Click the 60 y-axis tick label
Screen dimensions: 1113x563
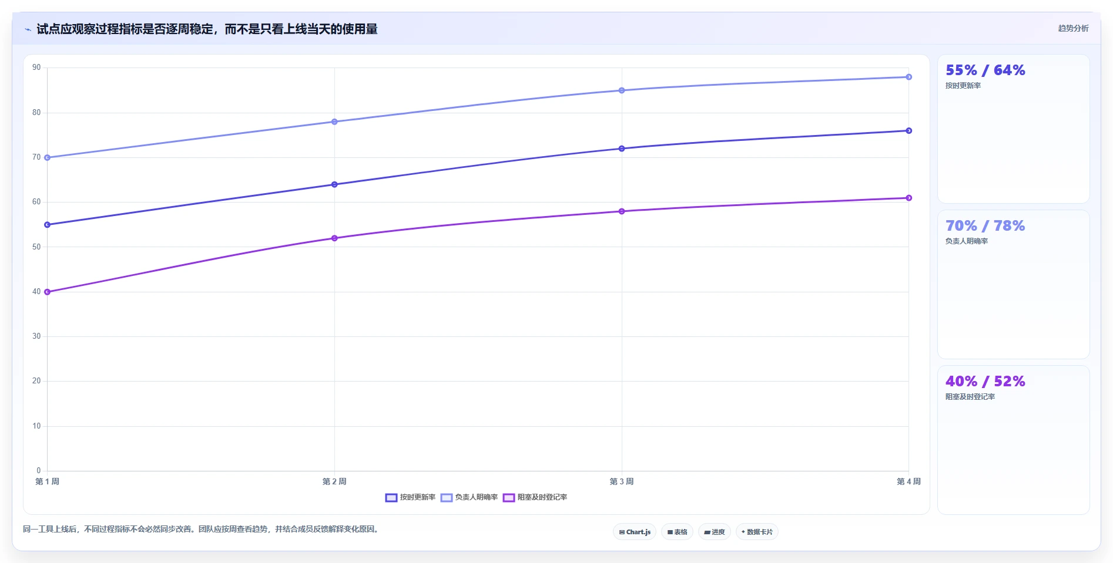tap(36, 202)
